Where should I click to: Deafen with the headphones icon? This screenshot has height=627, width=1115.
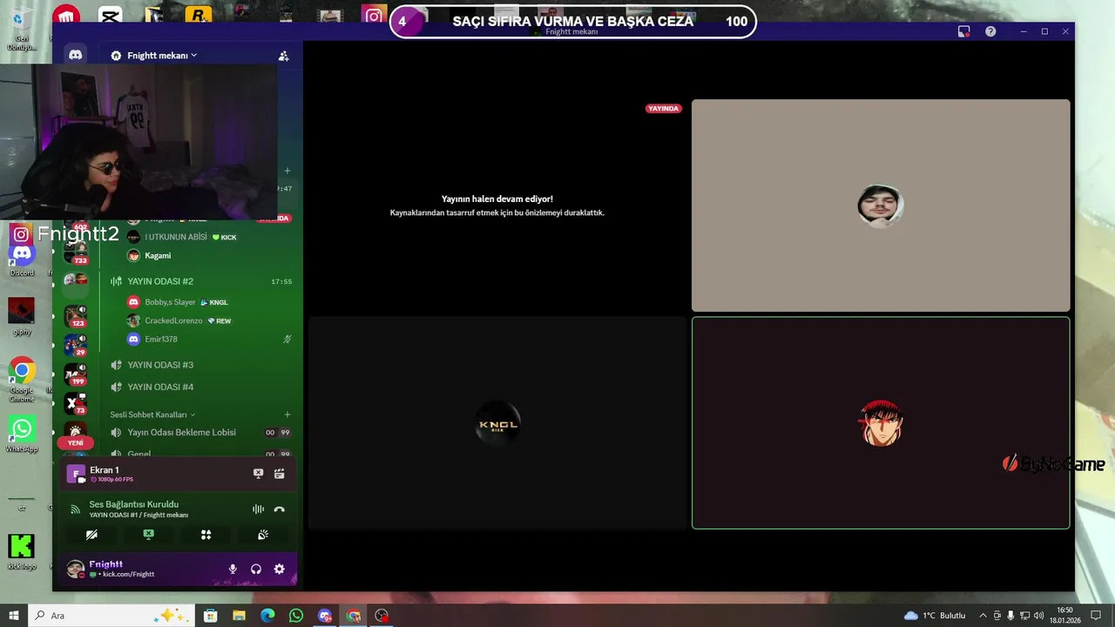(256, 569)
